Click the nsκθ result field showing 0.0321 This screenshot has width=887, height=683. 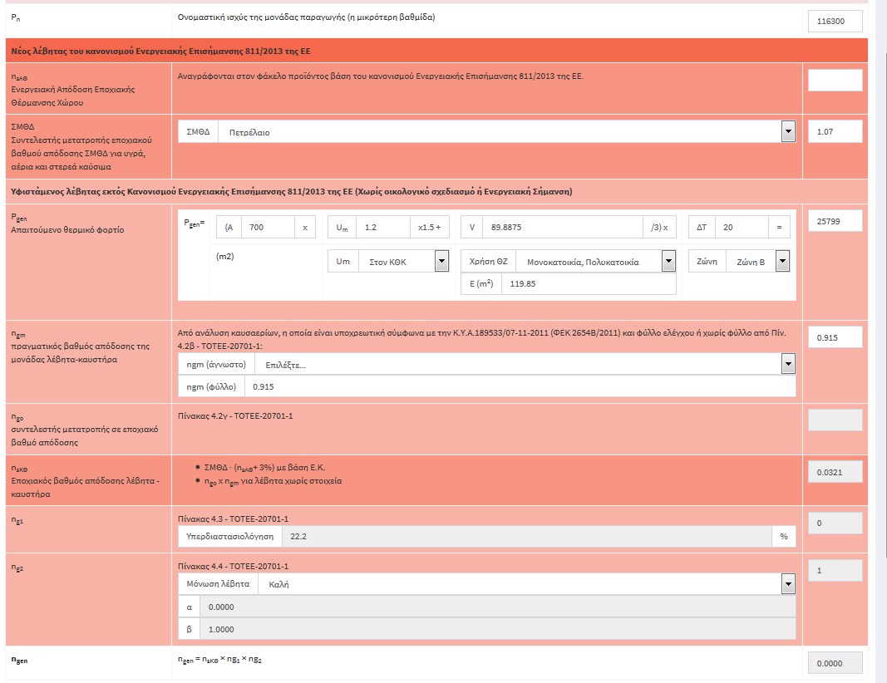835,472
